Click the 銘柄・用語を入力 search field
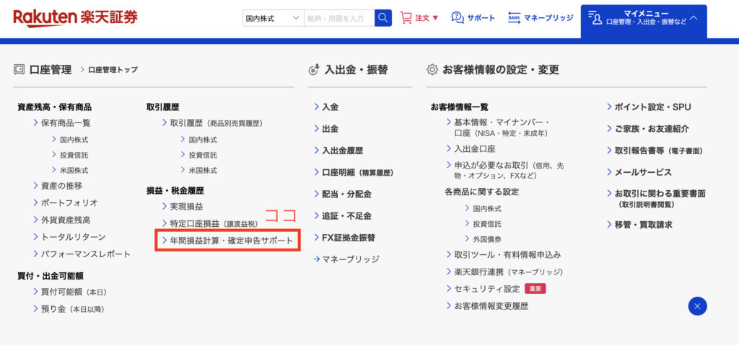This screenshot has width=739, height=345. 339,18
